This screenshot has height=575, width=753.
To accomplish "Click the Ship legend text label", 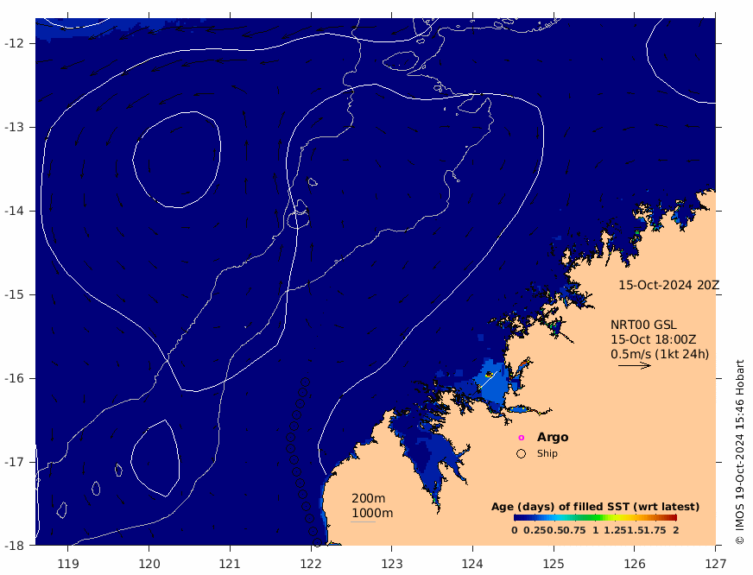I will tap(547, 453).
